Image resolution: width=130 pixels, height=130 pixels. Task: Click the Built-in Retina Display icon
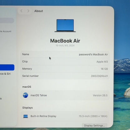click(26, 116)
